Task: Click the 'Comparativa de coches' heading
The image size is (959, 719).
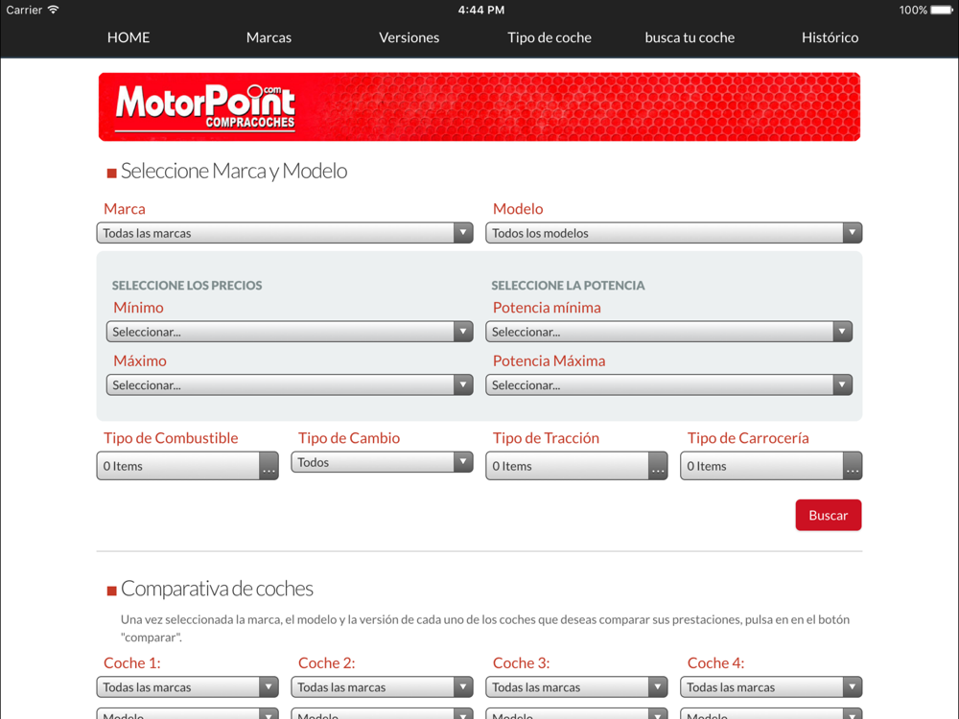Action: (x=217, y=589)
